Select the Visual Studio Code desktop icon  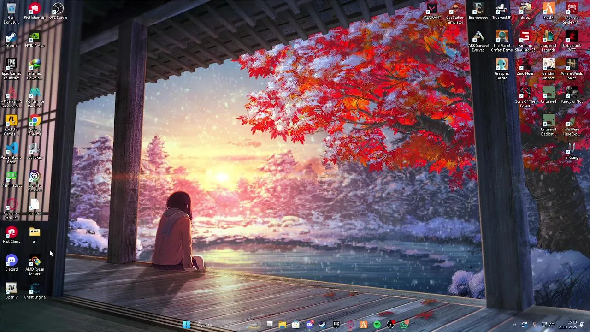click(x=12, y=153)
